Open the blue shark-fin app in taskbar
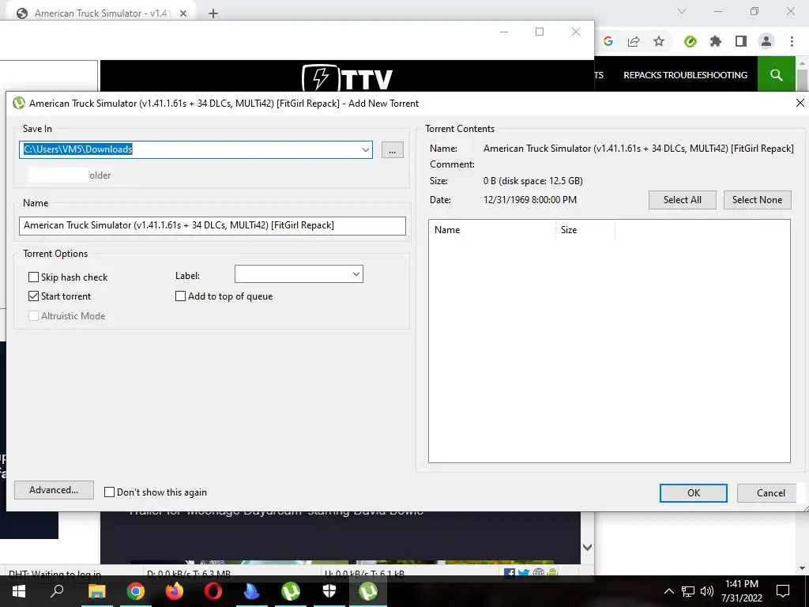The height and width of the screenshot is (607, 809). coord(252,591)
